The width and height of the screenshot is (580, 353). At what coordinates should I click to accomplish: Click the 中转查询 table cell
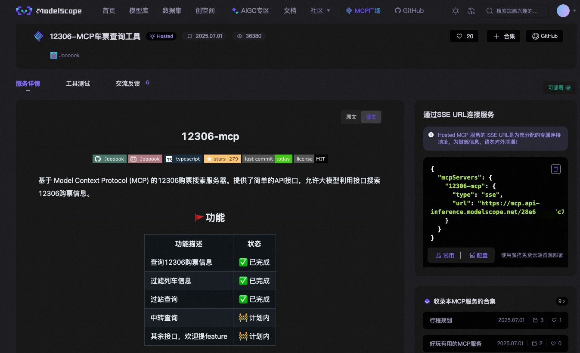(189, 318)
